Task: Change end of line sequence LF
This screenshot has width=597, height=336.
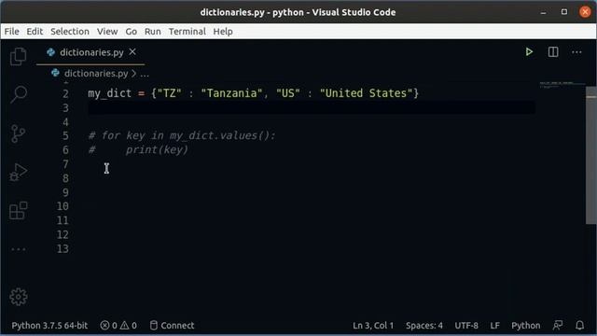Action: click(494, 326)
